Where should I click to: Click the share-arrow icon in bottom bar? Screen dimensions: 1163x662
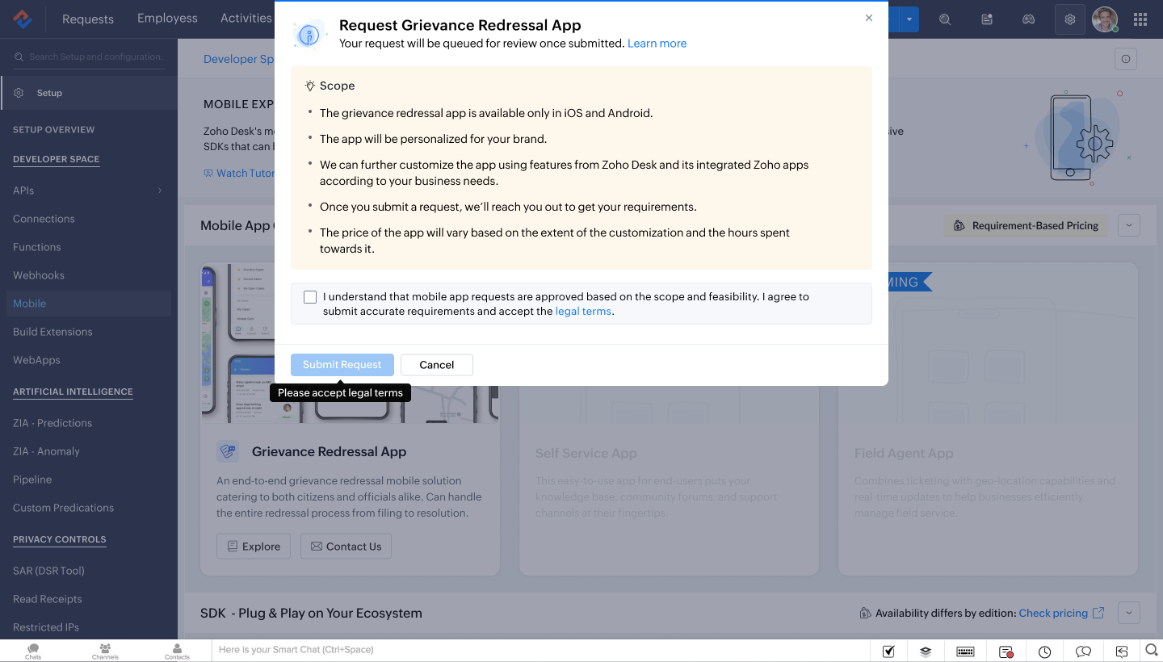1122,652
